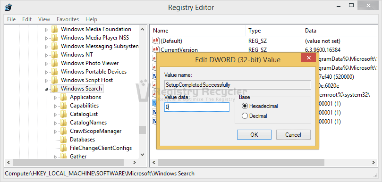This screenshot has width=382, height=182.
Task: Maximize the Registry Editor window
Action: [x=351, y=5]
